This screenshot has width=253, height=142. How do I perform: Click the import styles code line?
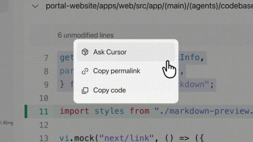[156, 111]
